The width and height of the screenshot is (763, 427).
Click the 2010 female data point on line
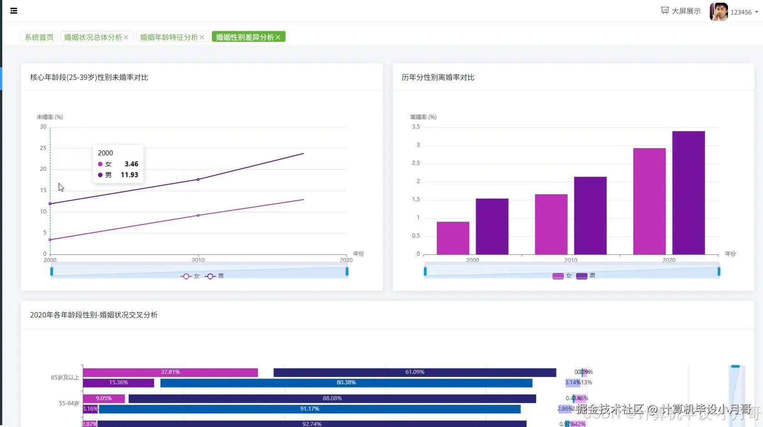coord(198,215)
